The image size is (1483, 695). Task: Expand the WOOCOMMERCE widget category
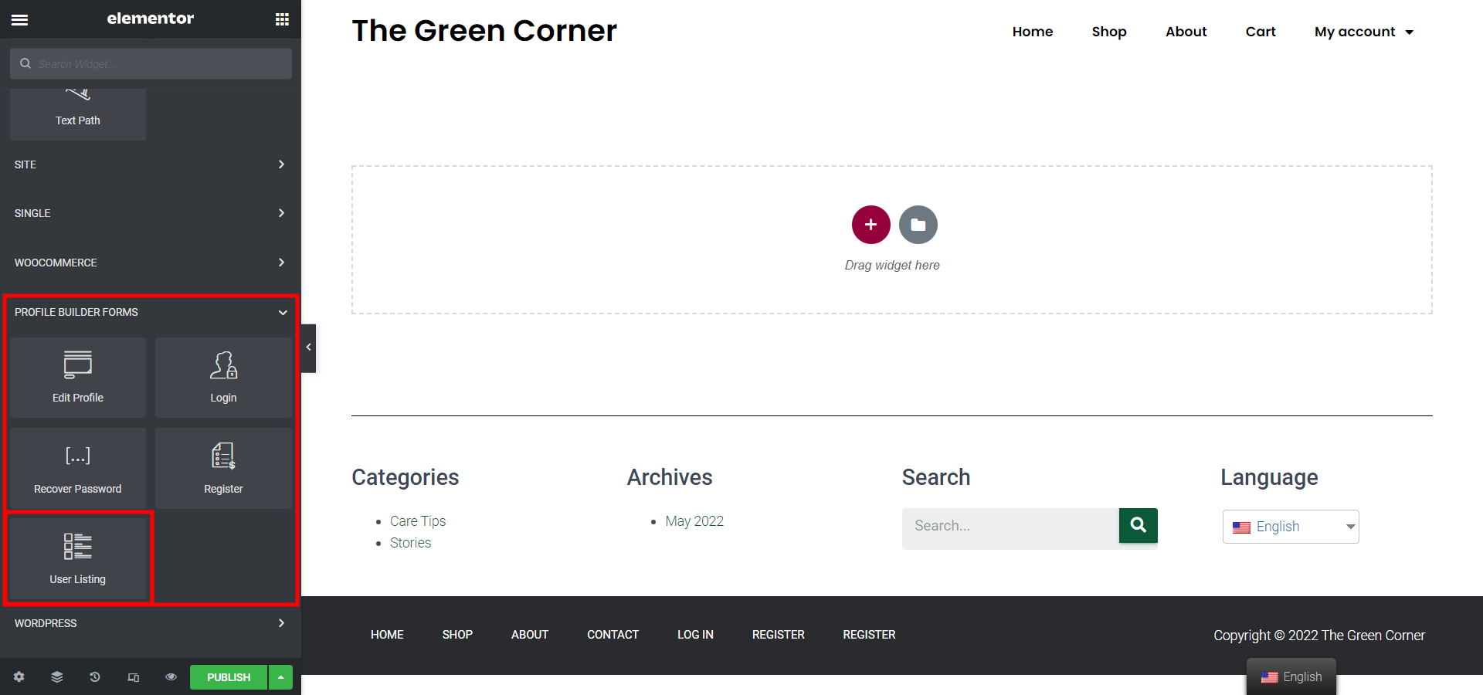click(x=151, y=263)
